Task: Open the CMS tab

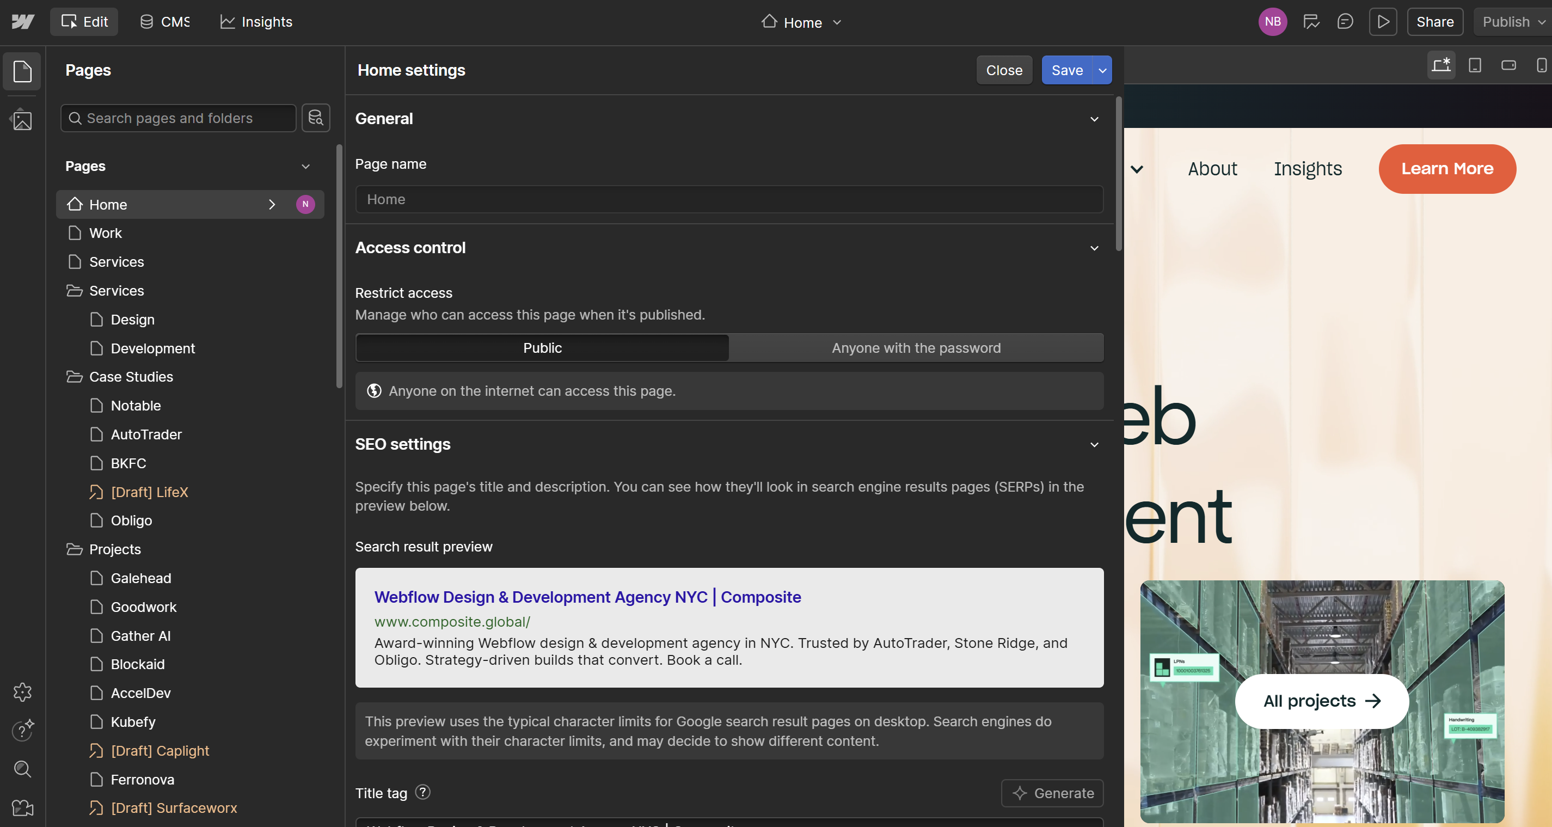Action: point(165,21)
